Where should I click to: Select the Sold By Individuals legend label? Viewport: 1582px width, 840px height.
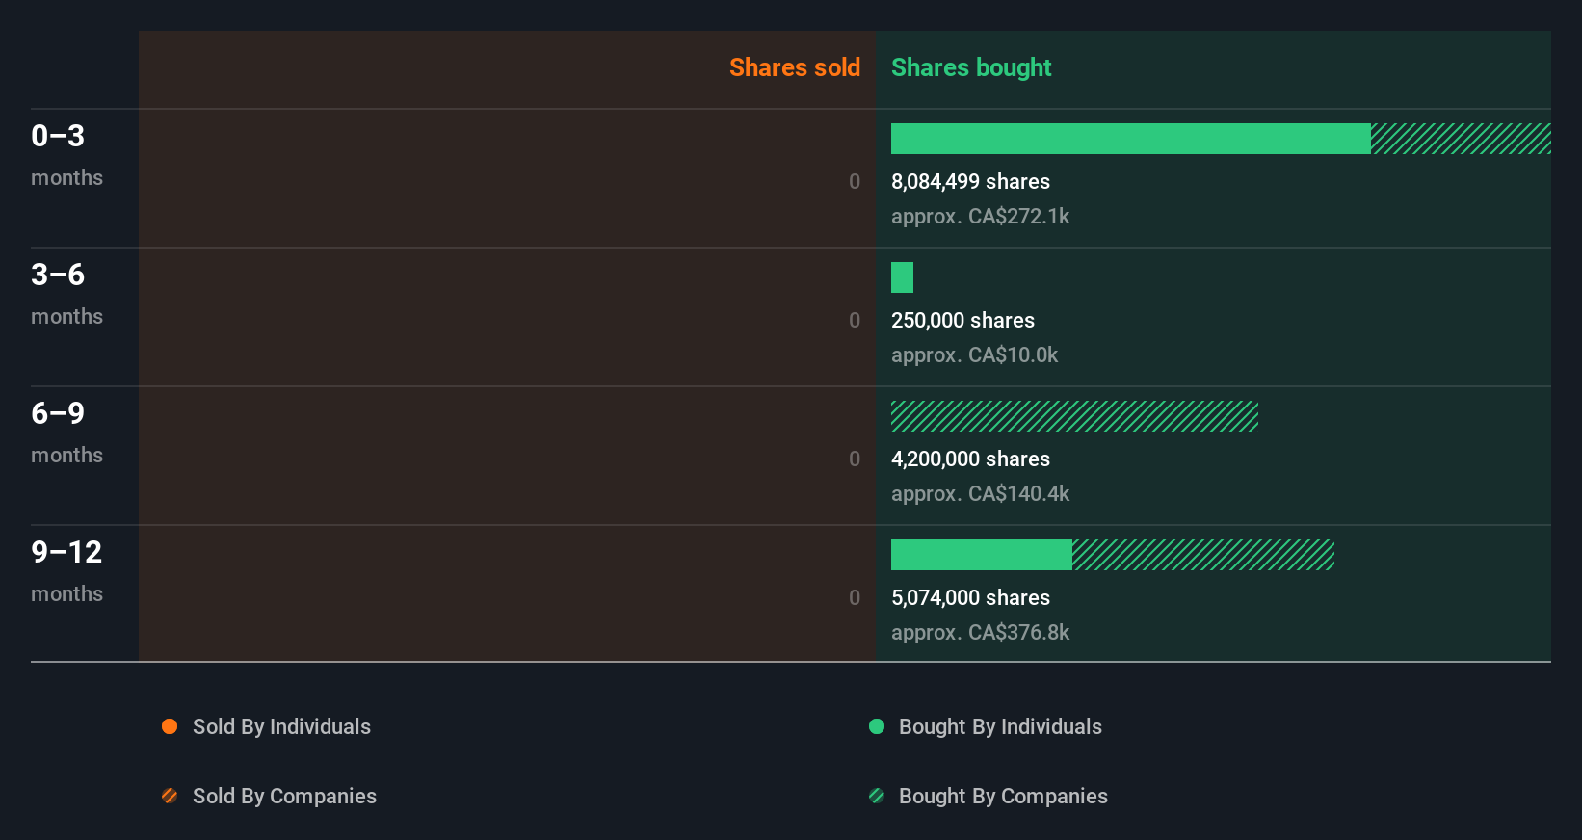(281, 727)
